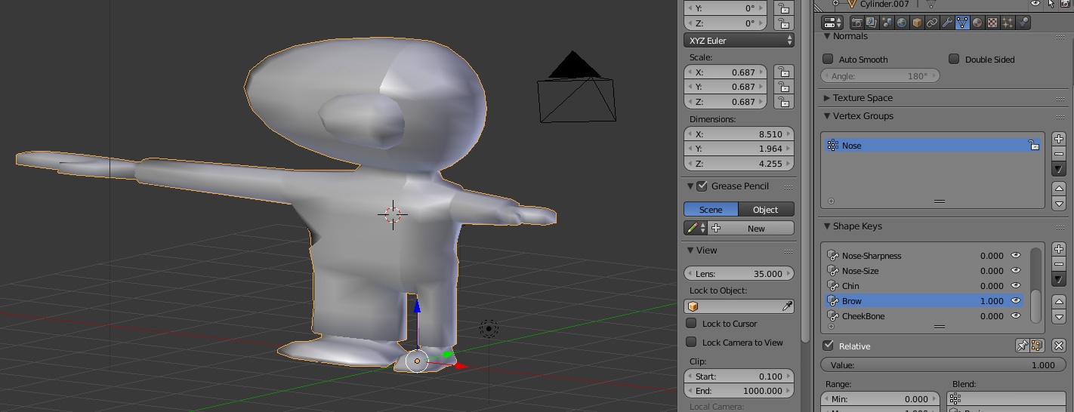Image resolution: width=1074 pixels, height=412 pixels.
Task: Add a new vertex group with plus button
Action: click(x=1059, y=139)
